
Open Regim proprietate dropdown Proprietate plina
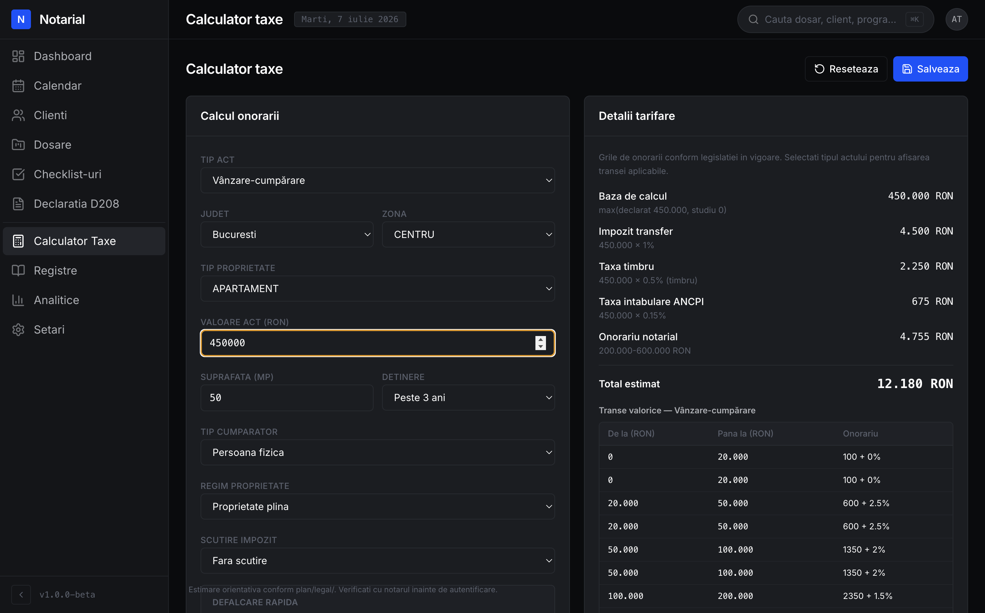click(378, 506)
